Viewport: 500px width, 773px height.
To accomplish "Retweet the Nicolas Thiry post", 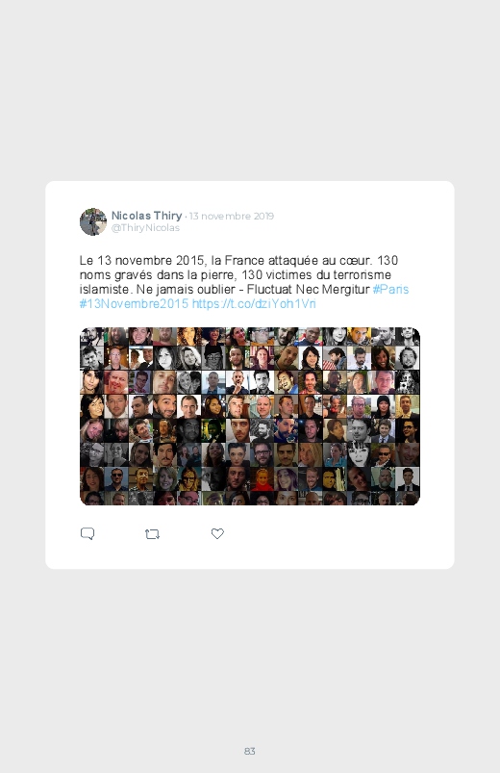I will (152, 534).
